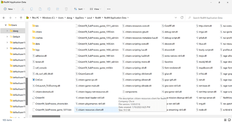
Task: Click the Paste clipboard icon
Action: (x=40, y=9)
